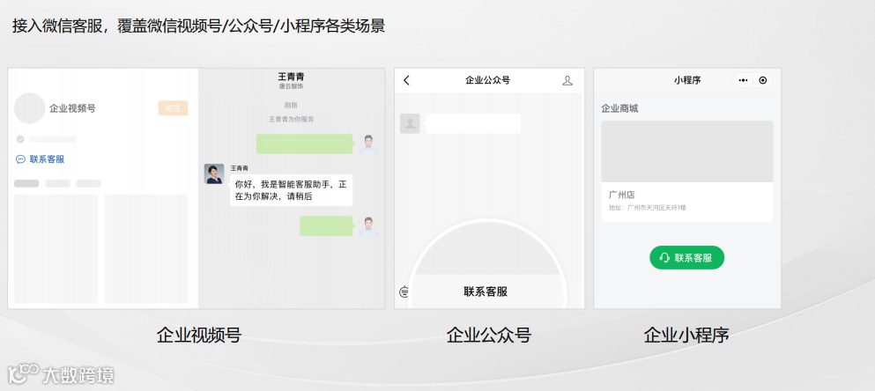The width and height of the screenshot is (875, 391).
Task: Click the 王青青为你服务 system notice
Action: click(x=292, y=119)
